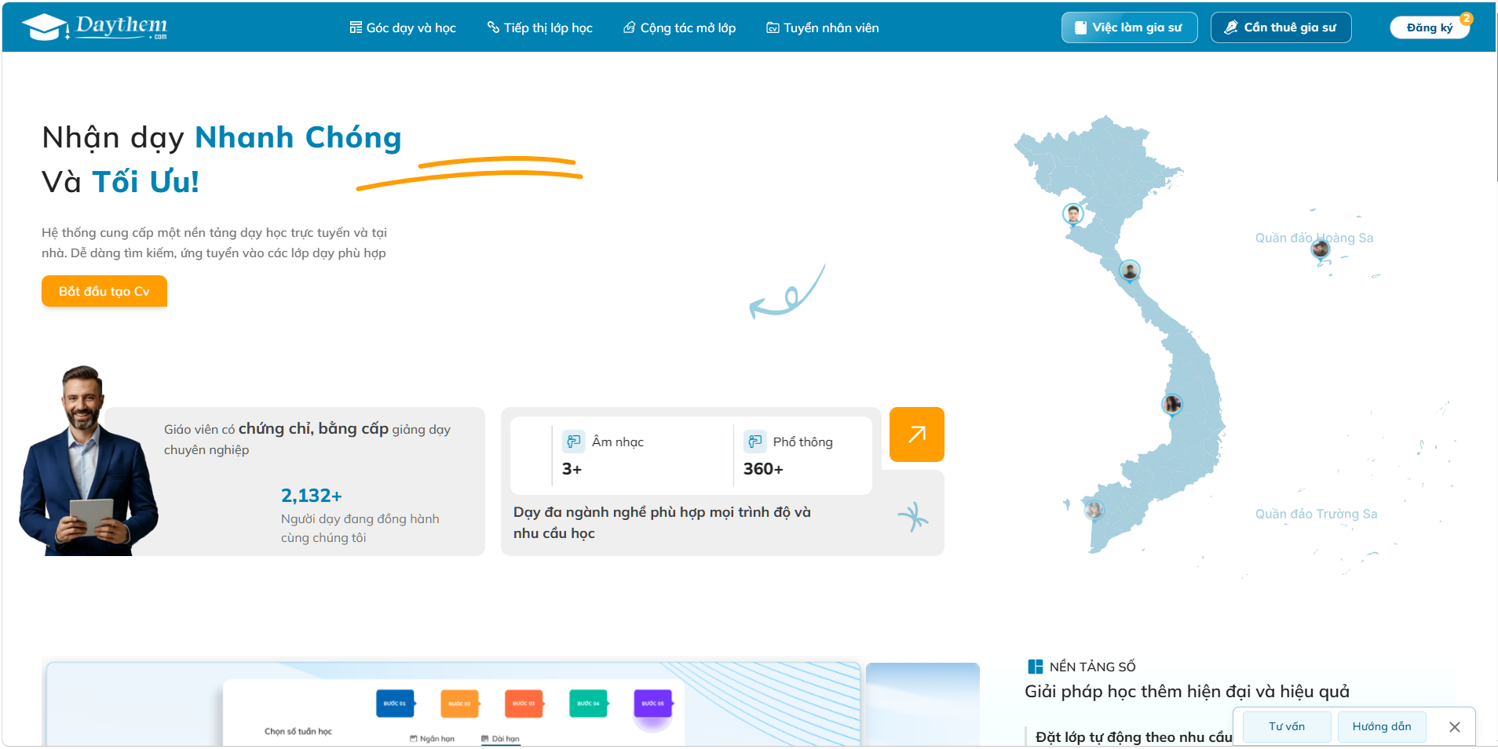Viewport: 1498px width, 749px height.
Task: Click the Bước 02 step badge
Action: click(459, 704)
